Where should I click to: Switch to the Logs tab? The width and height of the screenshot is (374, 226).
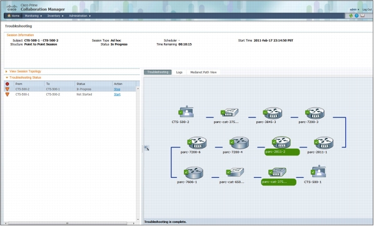pos(179,72)
